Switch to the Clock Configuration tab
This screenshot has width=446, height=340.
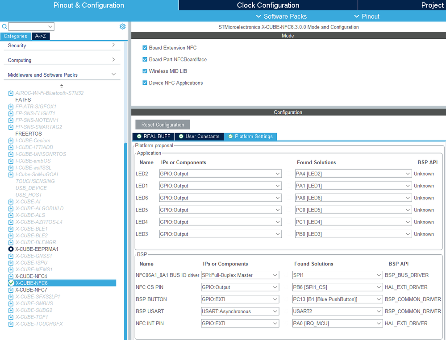pyautogui.click(x=268, y=5)
